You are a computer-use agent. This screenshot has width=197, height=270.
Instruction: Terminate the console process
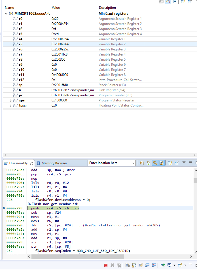tap(106, 265)
